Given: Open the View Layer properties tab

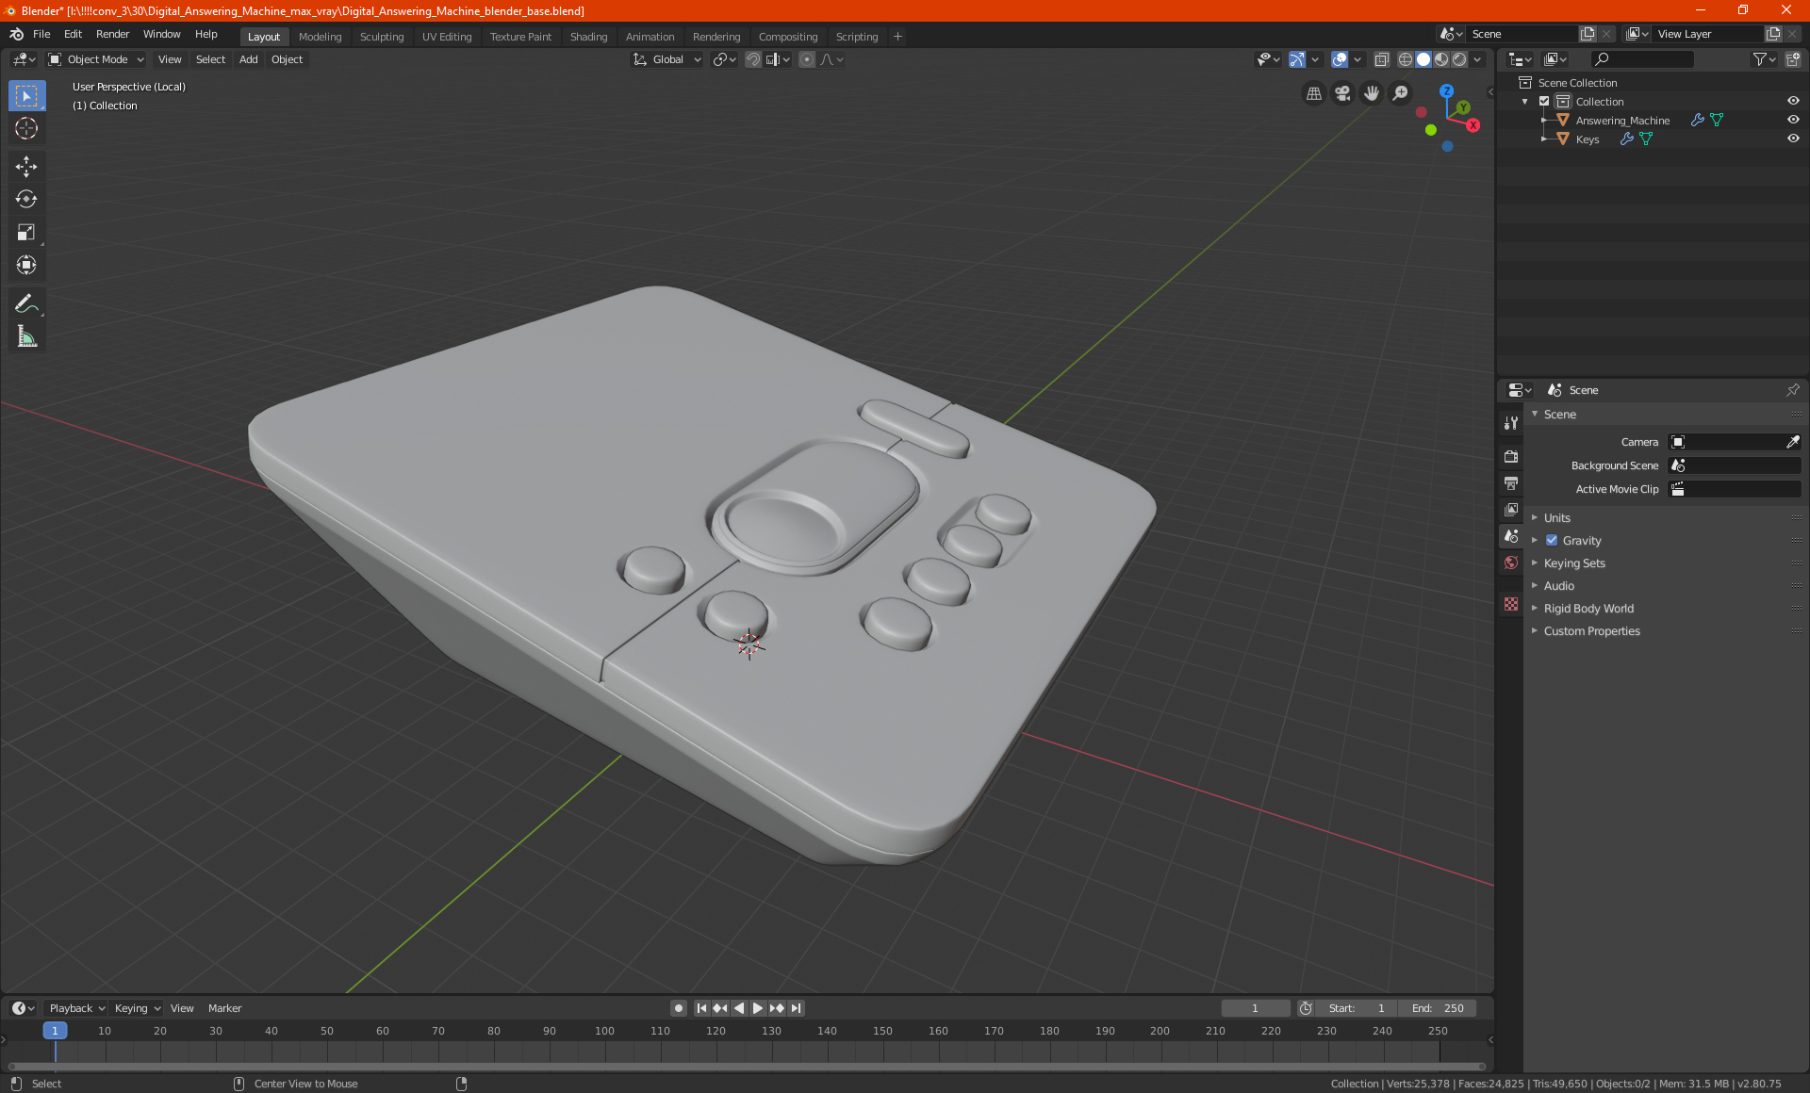Looking at the screenshot, I should point(1511,509).
